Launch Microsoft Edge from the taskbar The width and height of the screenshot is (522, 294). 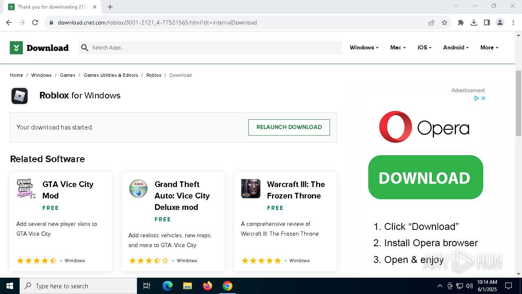click(x=168, y=286)
